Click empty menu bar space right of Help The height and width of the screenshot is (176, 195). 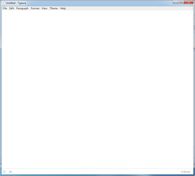(130, 8)
